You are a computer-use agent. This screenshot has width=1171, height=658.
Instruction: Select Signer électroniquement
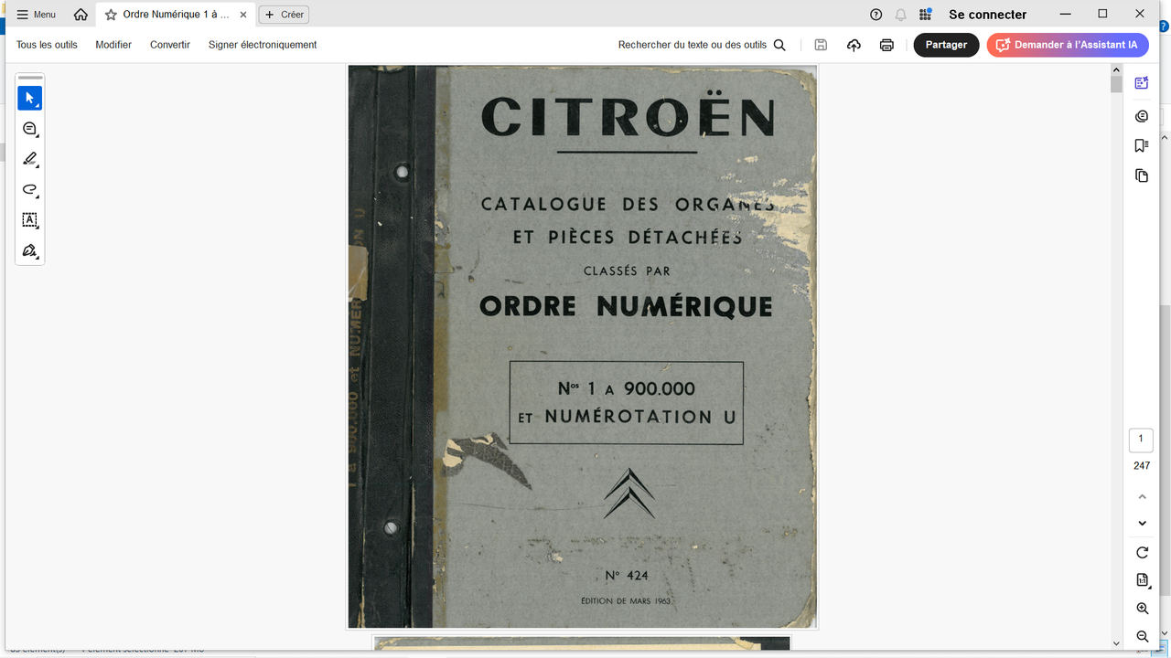(263, 45)
